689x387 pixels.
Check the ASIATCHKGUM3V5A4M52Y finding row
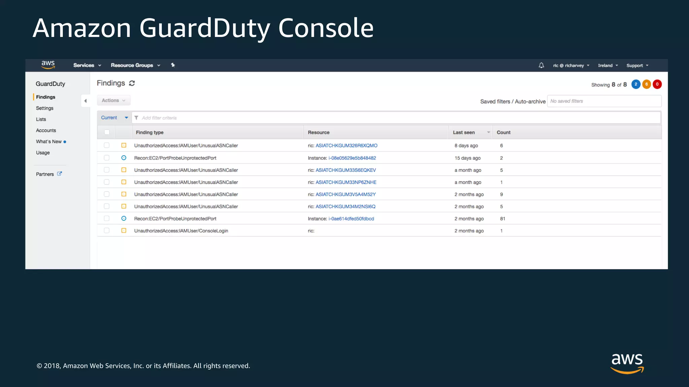click(x=107, y=194)
